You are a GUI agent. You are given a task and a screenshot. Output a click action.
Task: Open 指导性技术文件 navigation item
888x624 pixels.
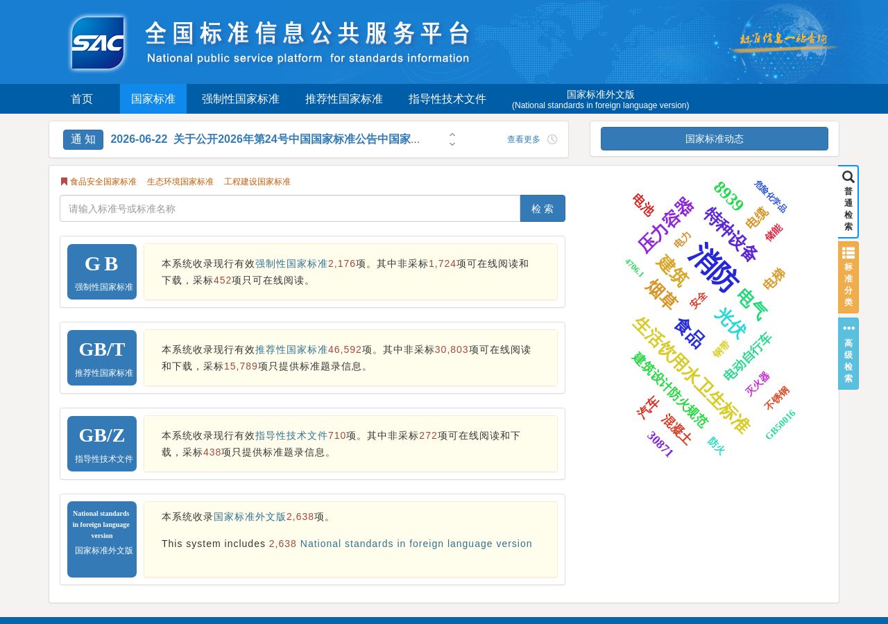(447, 99)
